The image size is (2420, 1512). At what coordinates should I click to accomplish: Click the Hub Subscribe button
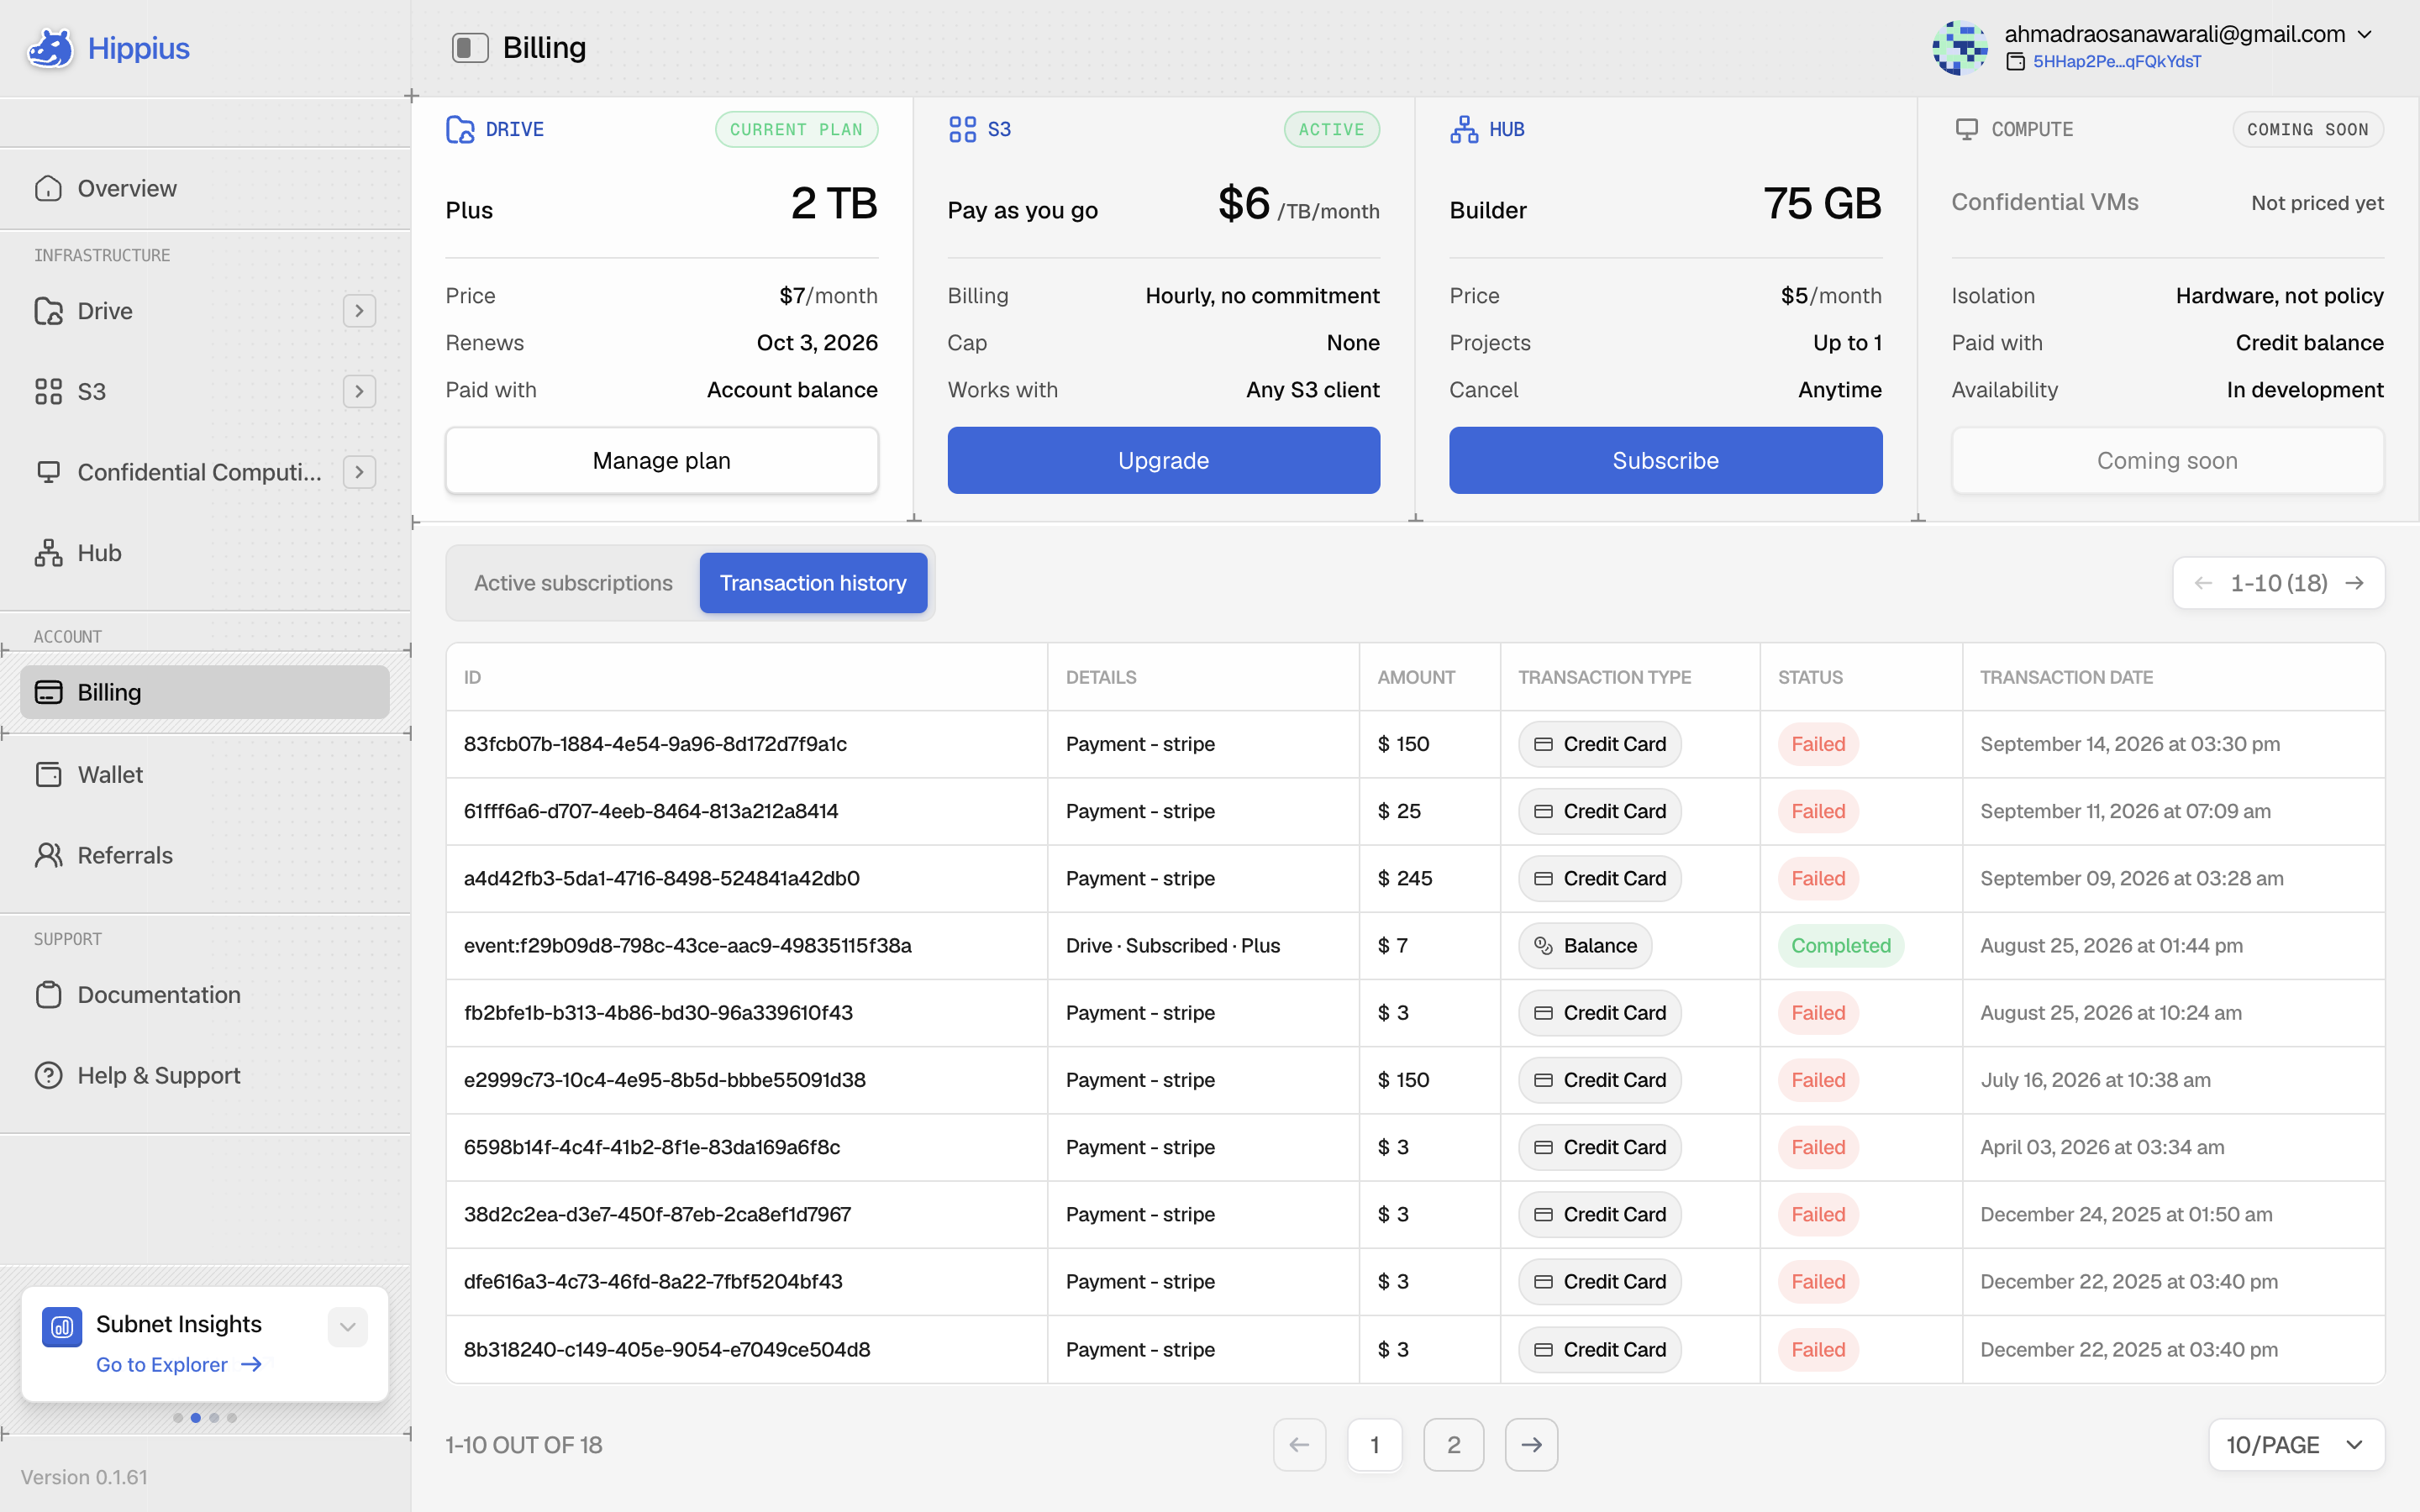point(1665,460)
